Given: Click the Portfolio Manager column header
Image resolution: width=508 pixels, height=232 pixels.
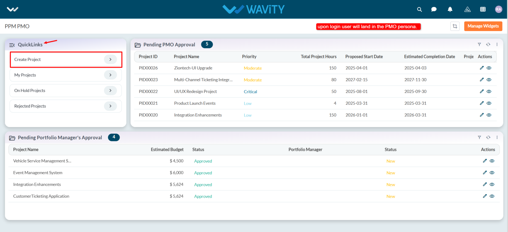Looking at the screenshot, I should coord(305,149).
